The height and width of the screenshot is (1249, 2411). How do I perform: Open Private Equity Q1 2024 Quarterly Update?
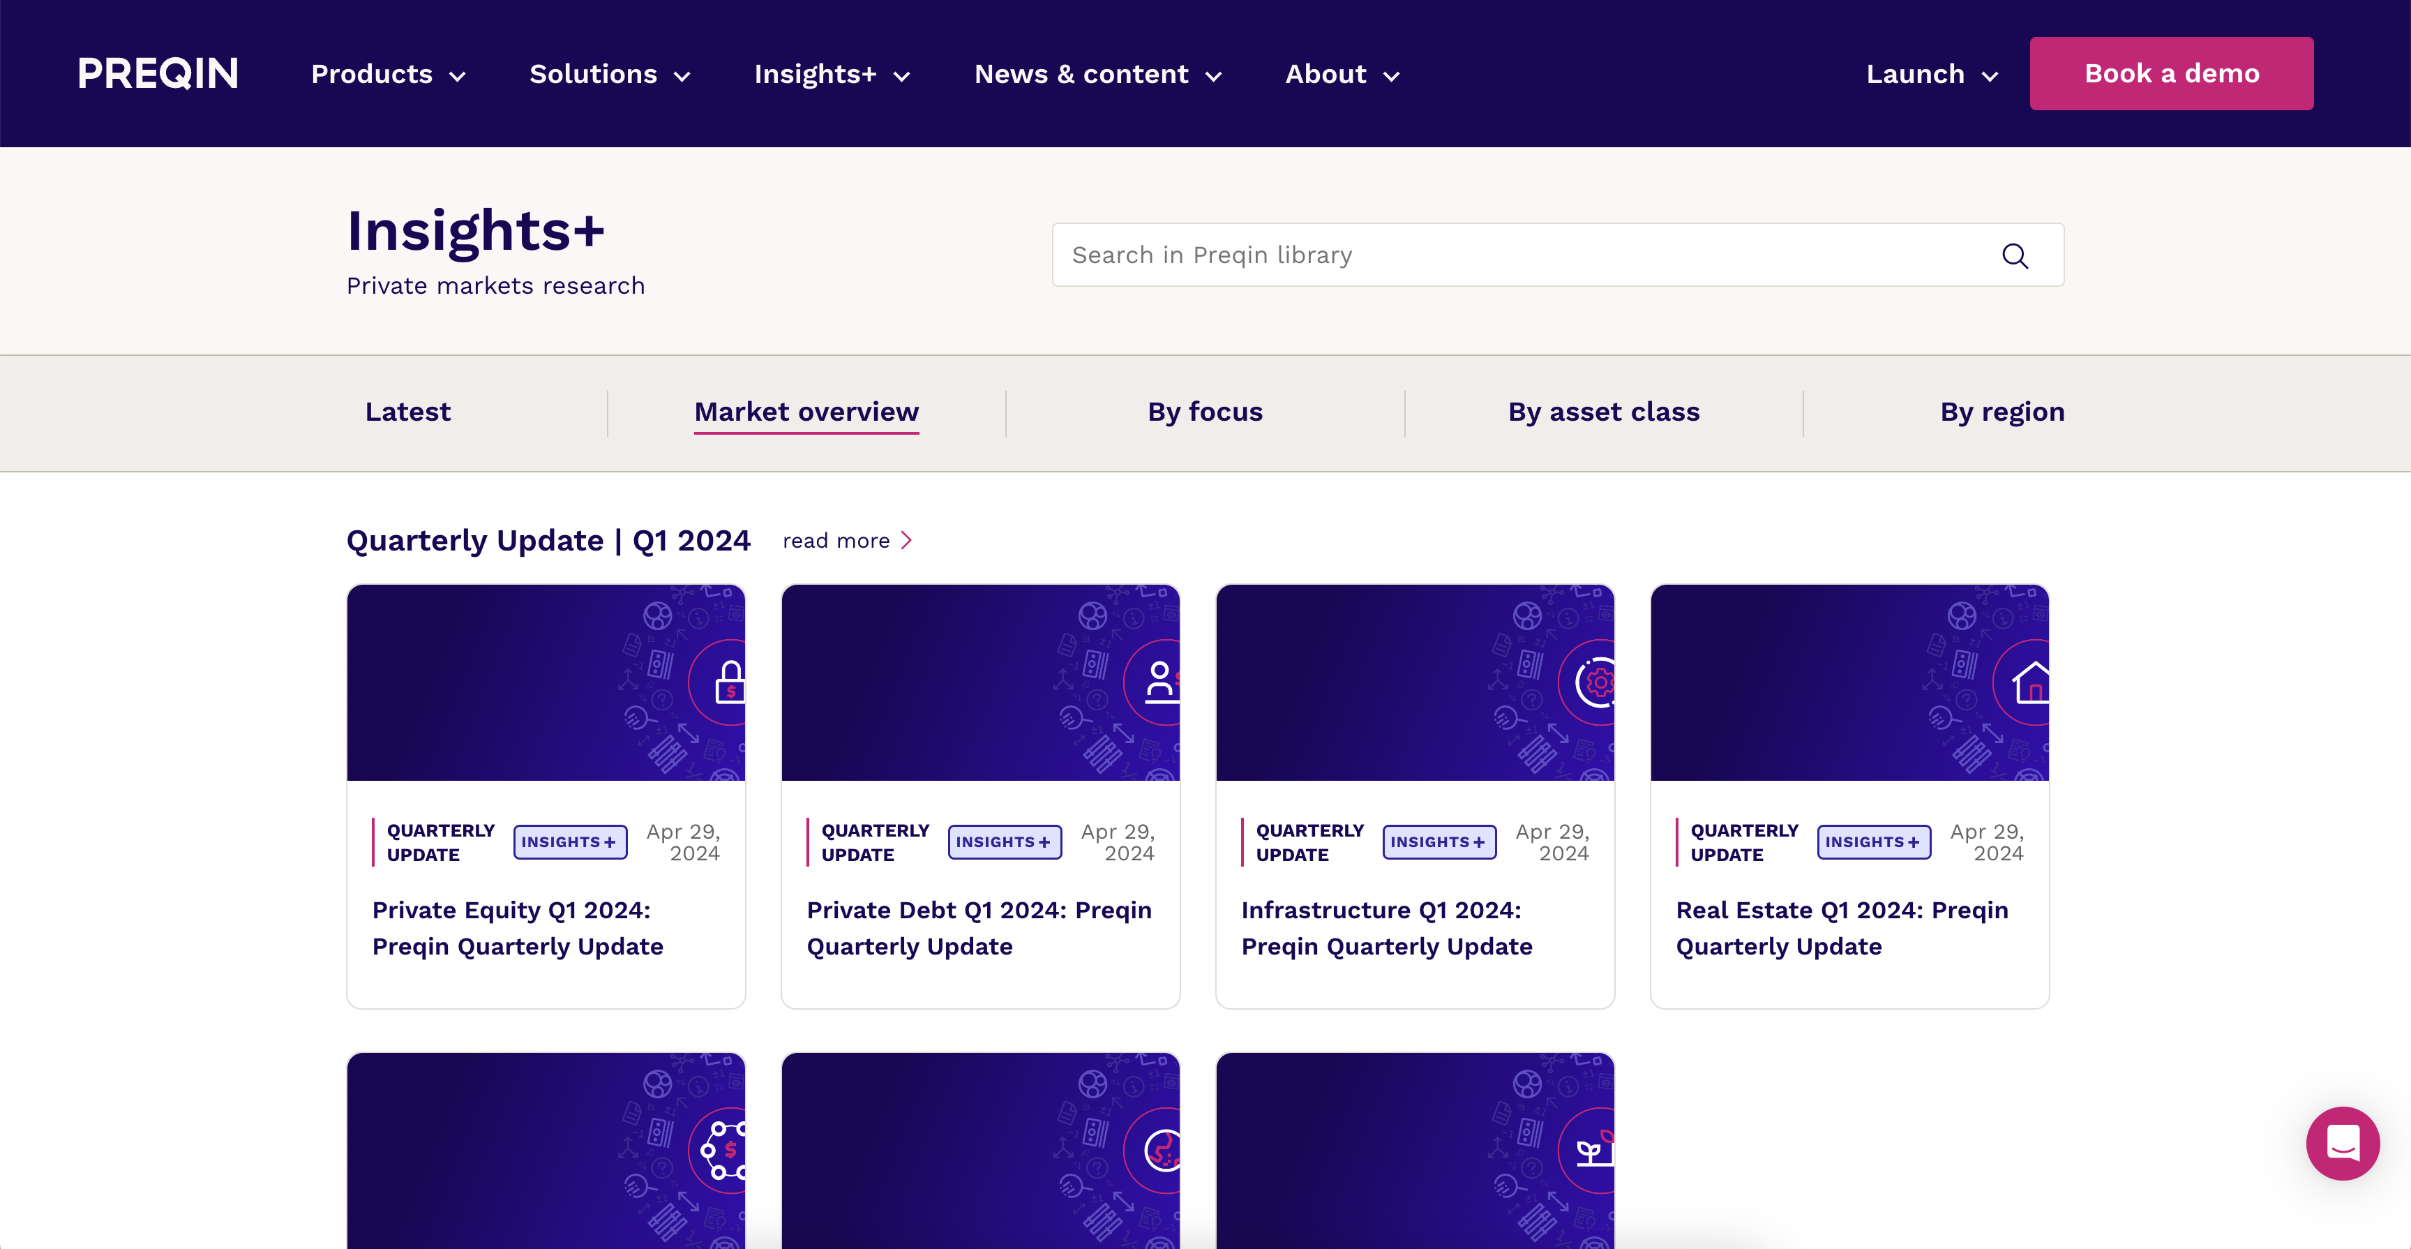point(518,928)
